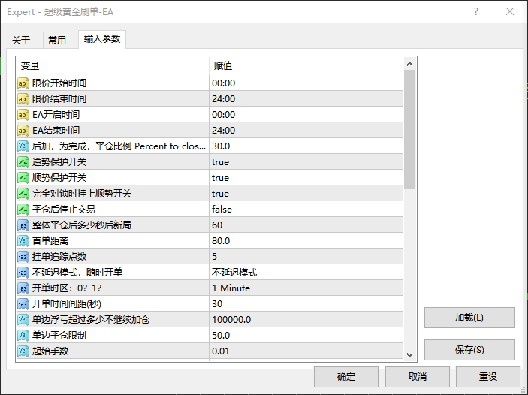
Task: Click the integer icon beside 挂单追踪点数
Action: [23, 257]
